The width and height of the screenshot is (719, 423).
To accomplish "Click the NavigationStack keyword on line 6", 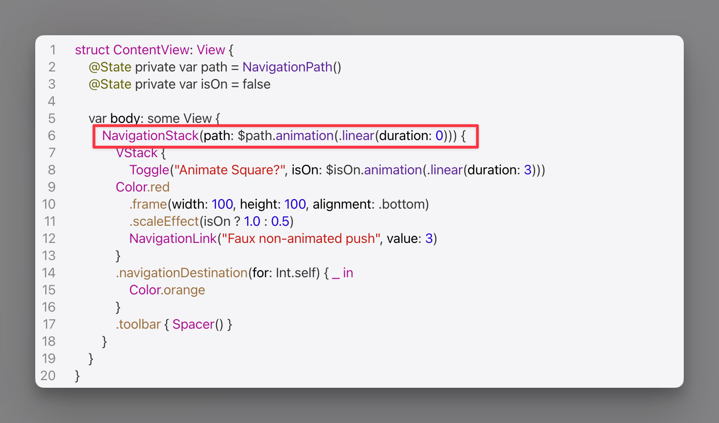I will [x=150, y=136].
